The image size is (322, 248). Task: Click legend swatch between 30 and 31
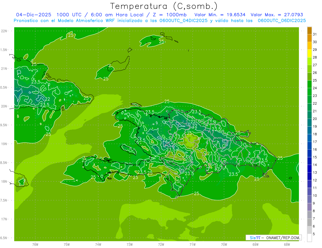tap(309, 38)
